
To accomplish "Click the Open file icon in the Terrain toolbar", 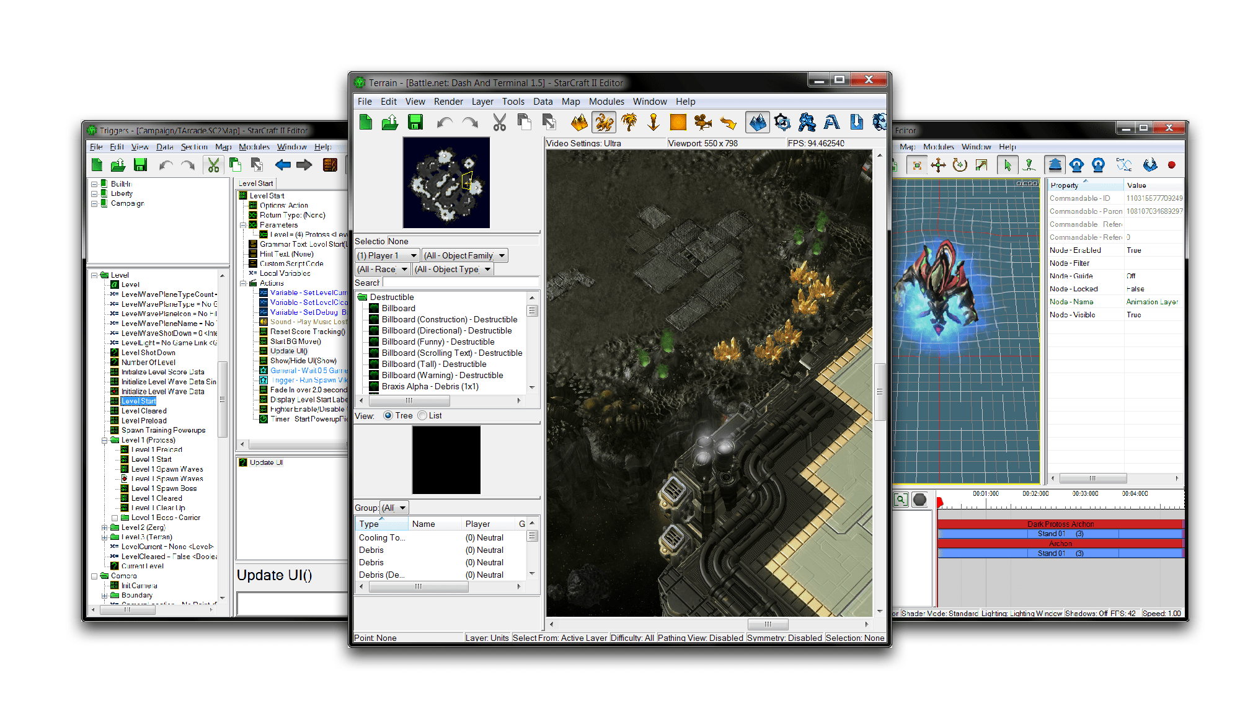I will tap(390, 122).
